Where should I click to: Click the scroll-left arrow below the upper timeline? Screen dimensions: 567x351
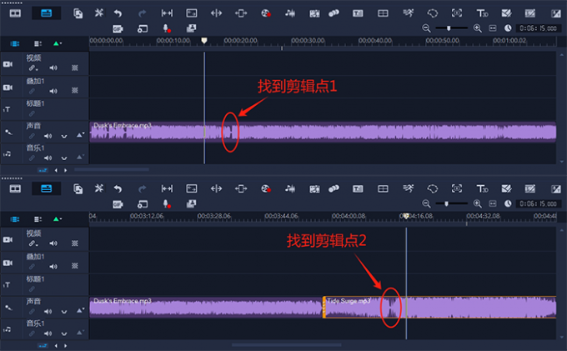point(56,170)
